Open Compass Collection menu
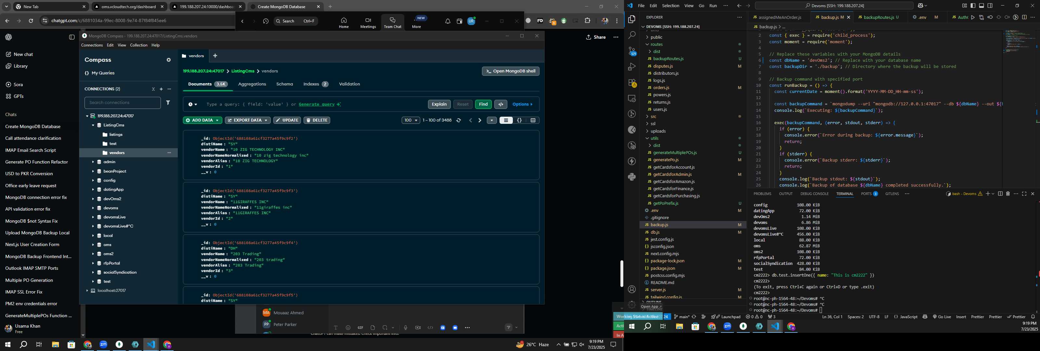Viewport: 1040px width, 351px height. pyautogui.click(x=138, y=45)
